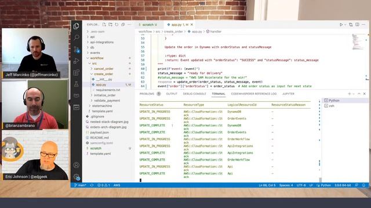Screen dimensions: 371x208
Task: Click the feedback icon in status bar
Action: 357,185
